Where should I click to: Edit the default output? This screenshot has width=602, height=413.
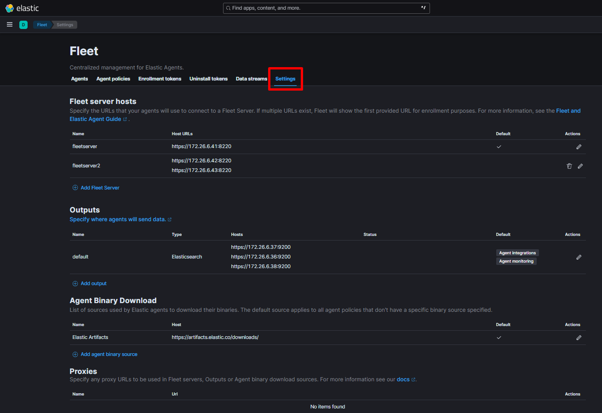click(579, 257)
